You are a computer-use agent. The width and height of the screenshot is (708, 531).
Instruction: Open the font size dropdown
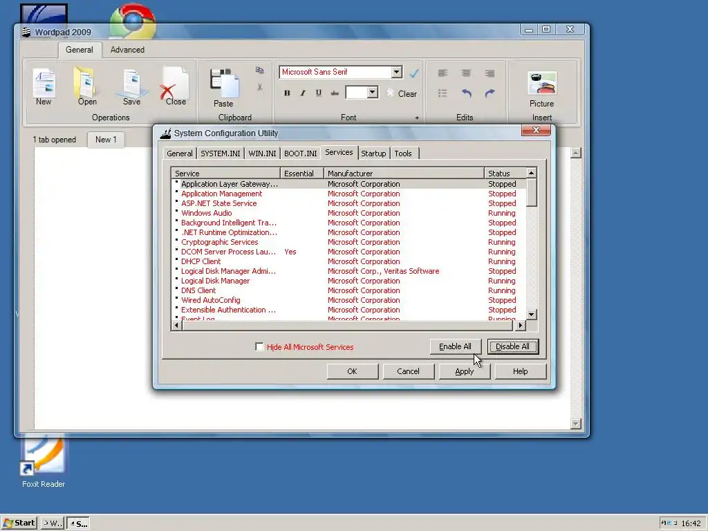coord(372,93)
